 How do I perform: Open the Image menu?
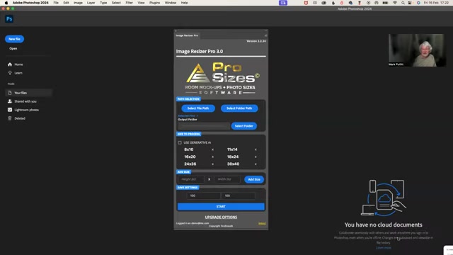(78, 3)
